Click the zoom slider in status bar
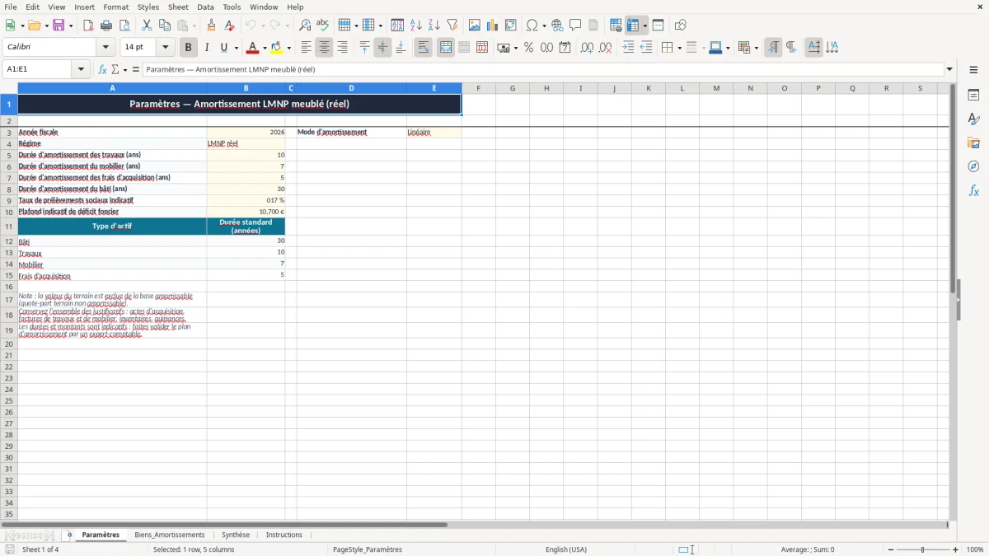Image resolution: width=989 pixels, height=556 pixels. coord(923,549)
